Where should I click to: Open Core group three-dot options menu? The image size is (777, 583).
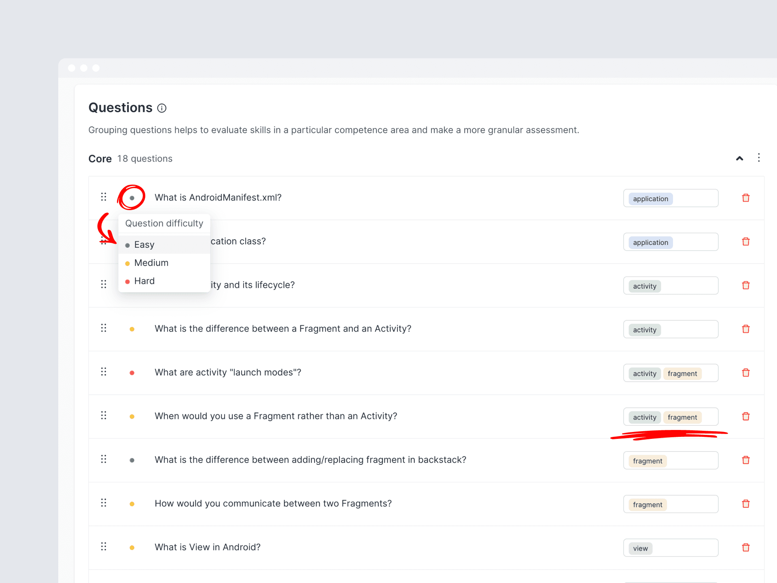pos(759,158)
